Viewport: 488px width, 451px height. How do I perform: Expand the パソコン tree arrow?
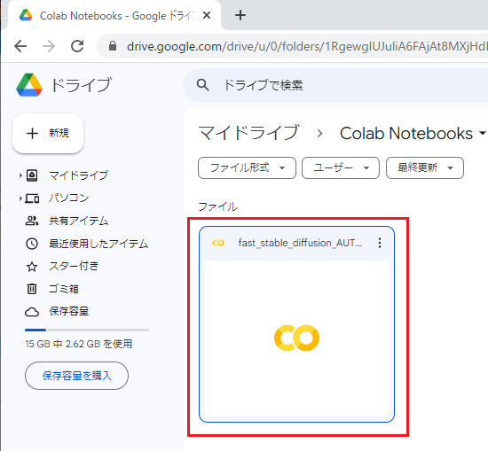(20, 198)
